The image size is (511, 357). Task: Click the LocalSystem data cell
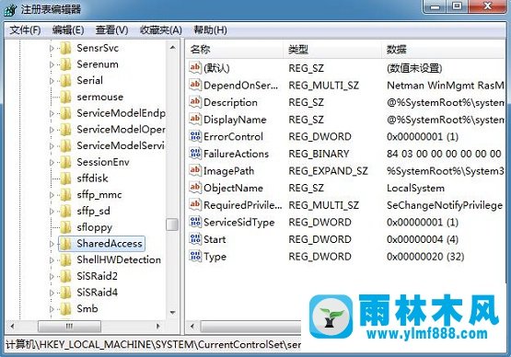click(x=415, y=188)
